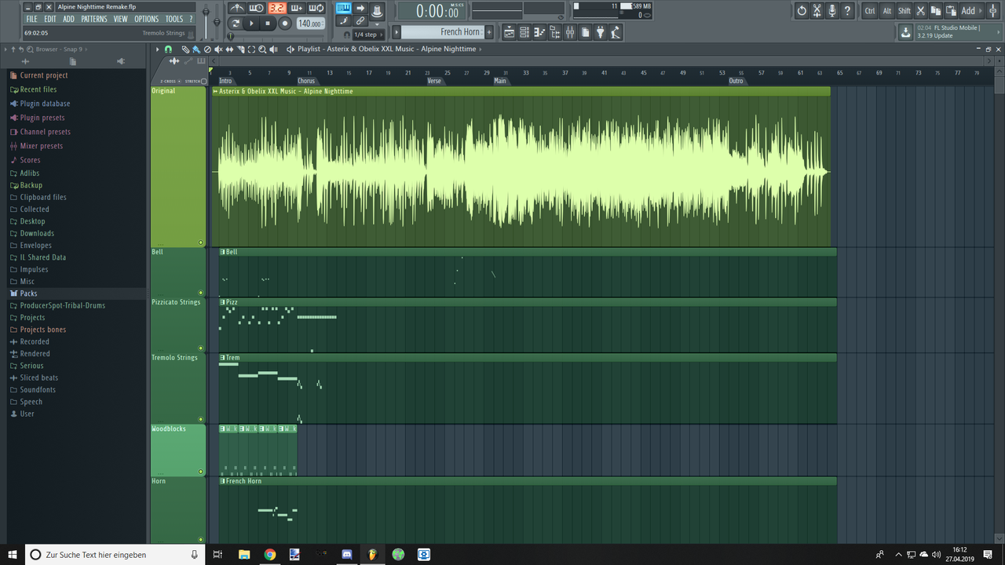Click the question mark help icon
The image size is (1005, 565).
(847, 11)
